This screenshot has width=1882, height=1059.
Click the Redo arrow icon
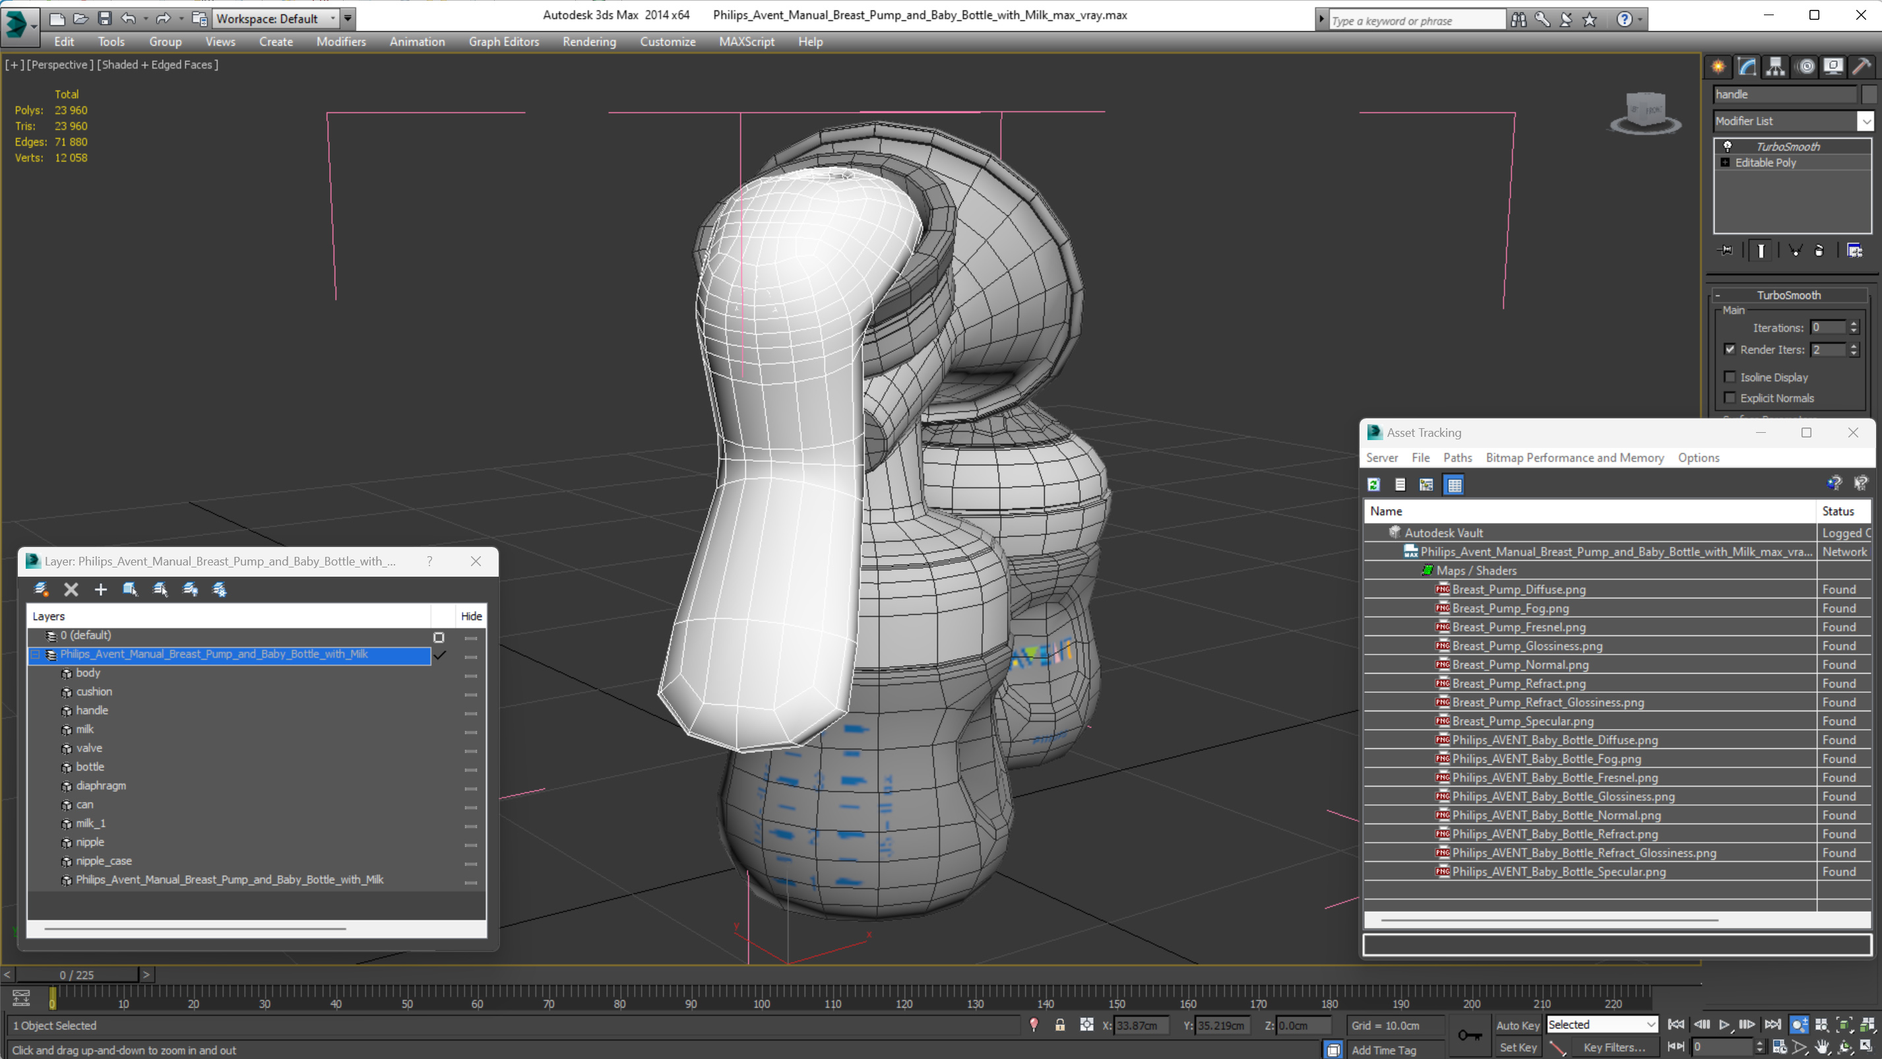coord(163,18)
